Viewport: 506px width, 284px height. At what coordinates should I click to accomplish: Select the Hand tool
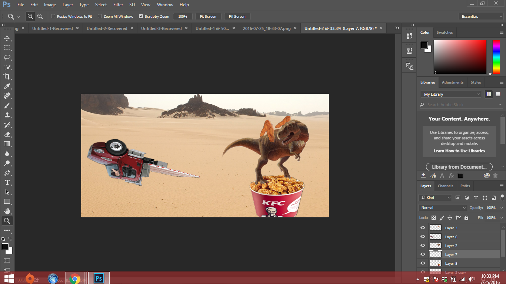7,211
